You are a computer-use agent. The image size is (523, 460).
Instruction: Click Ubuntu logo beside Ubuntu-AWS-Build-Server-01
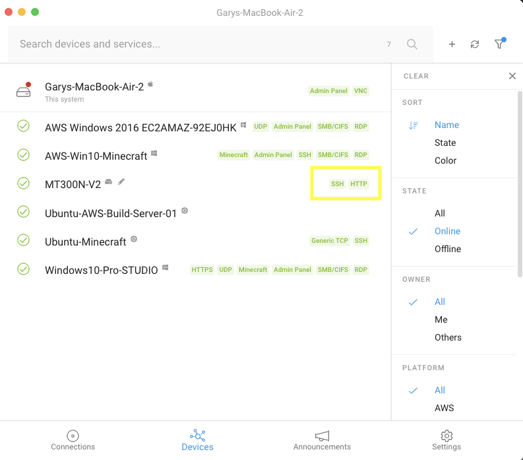pyautogui.click(x=185, y=211)
